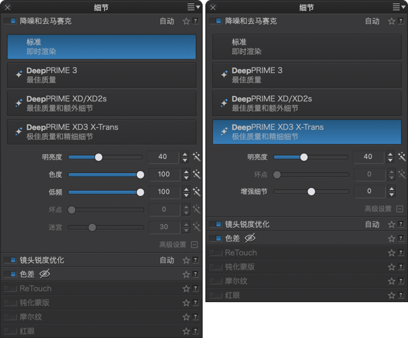Screen dimensions: 408x338
Task: Open help for 降噪和去马赛克 in right panel
Action: [x=401, y=21]
